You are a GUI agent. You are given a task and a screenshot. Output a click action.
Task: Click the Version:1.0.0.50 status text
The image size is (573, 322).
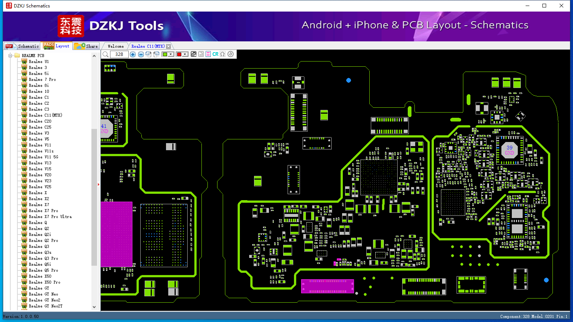pyautogui.click(x=21, y=316)
